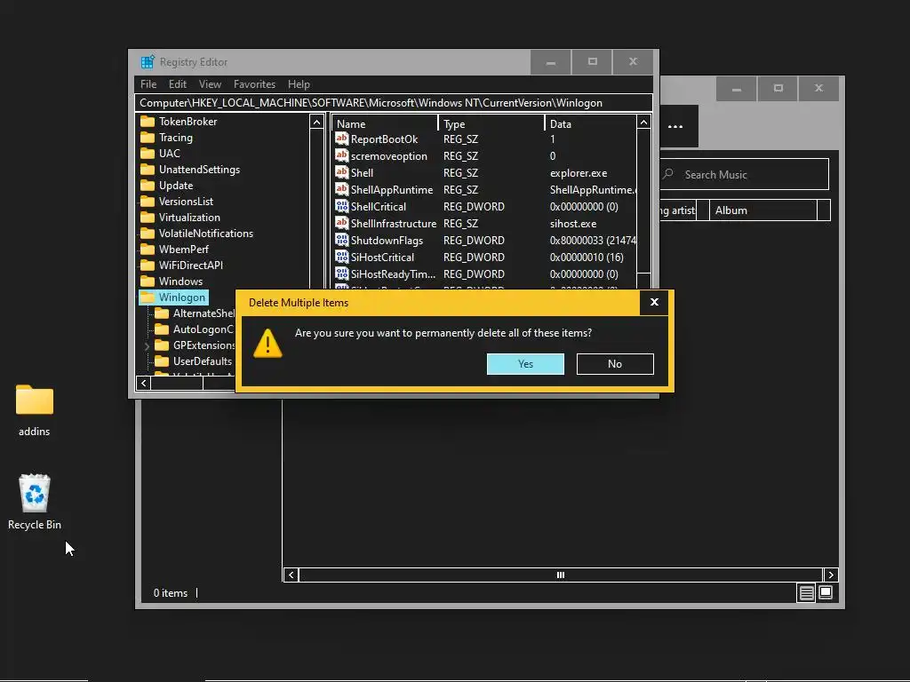This screenshot has width=910, height=682.
Task: Click left scroll arrow in registry tree
Action: (143, 383)
